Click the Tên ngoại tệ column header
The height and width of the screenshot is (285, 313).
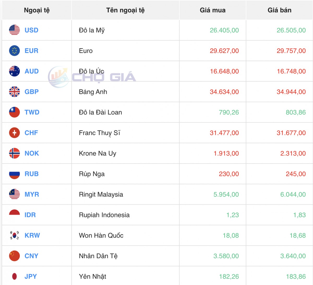tap(125, 10)
